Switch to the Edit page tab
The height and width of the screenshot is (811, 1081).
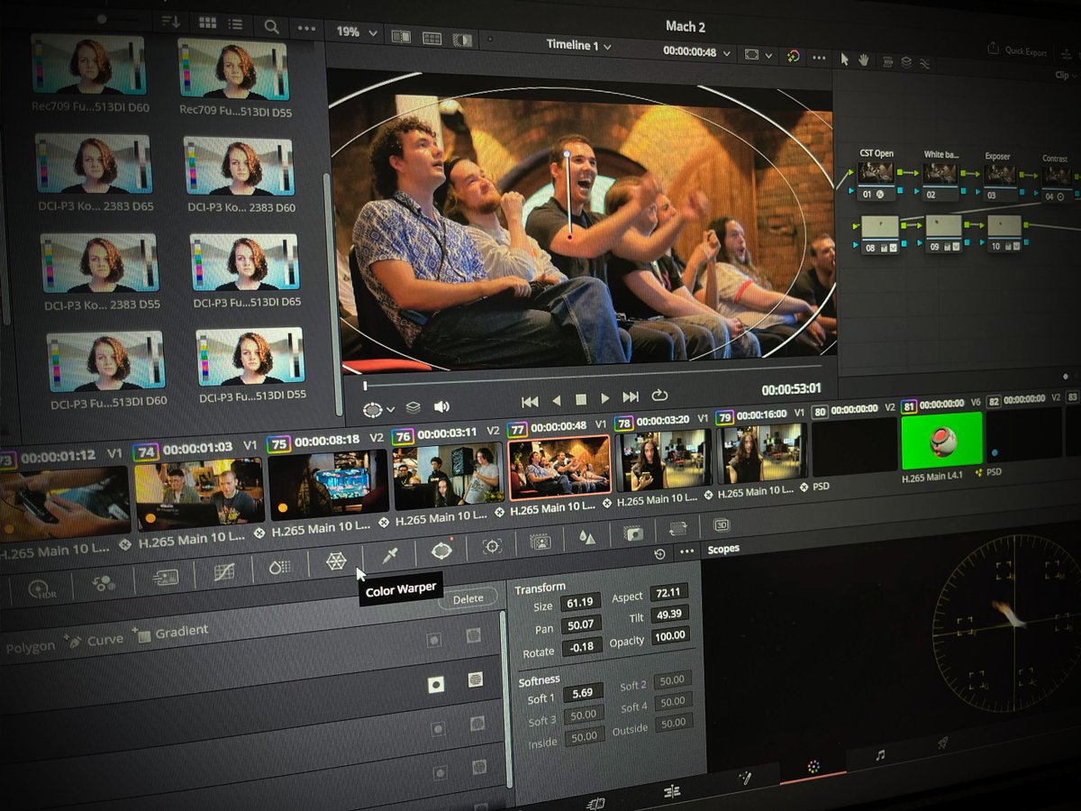point(671,791)
